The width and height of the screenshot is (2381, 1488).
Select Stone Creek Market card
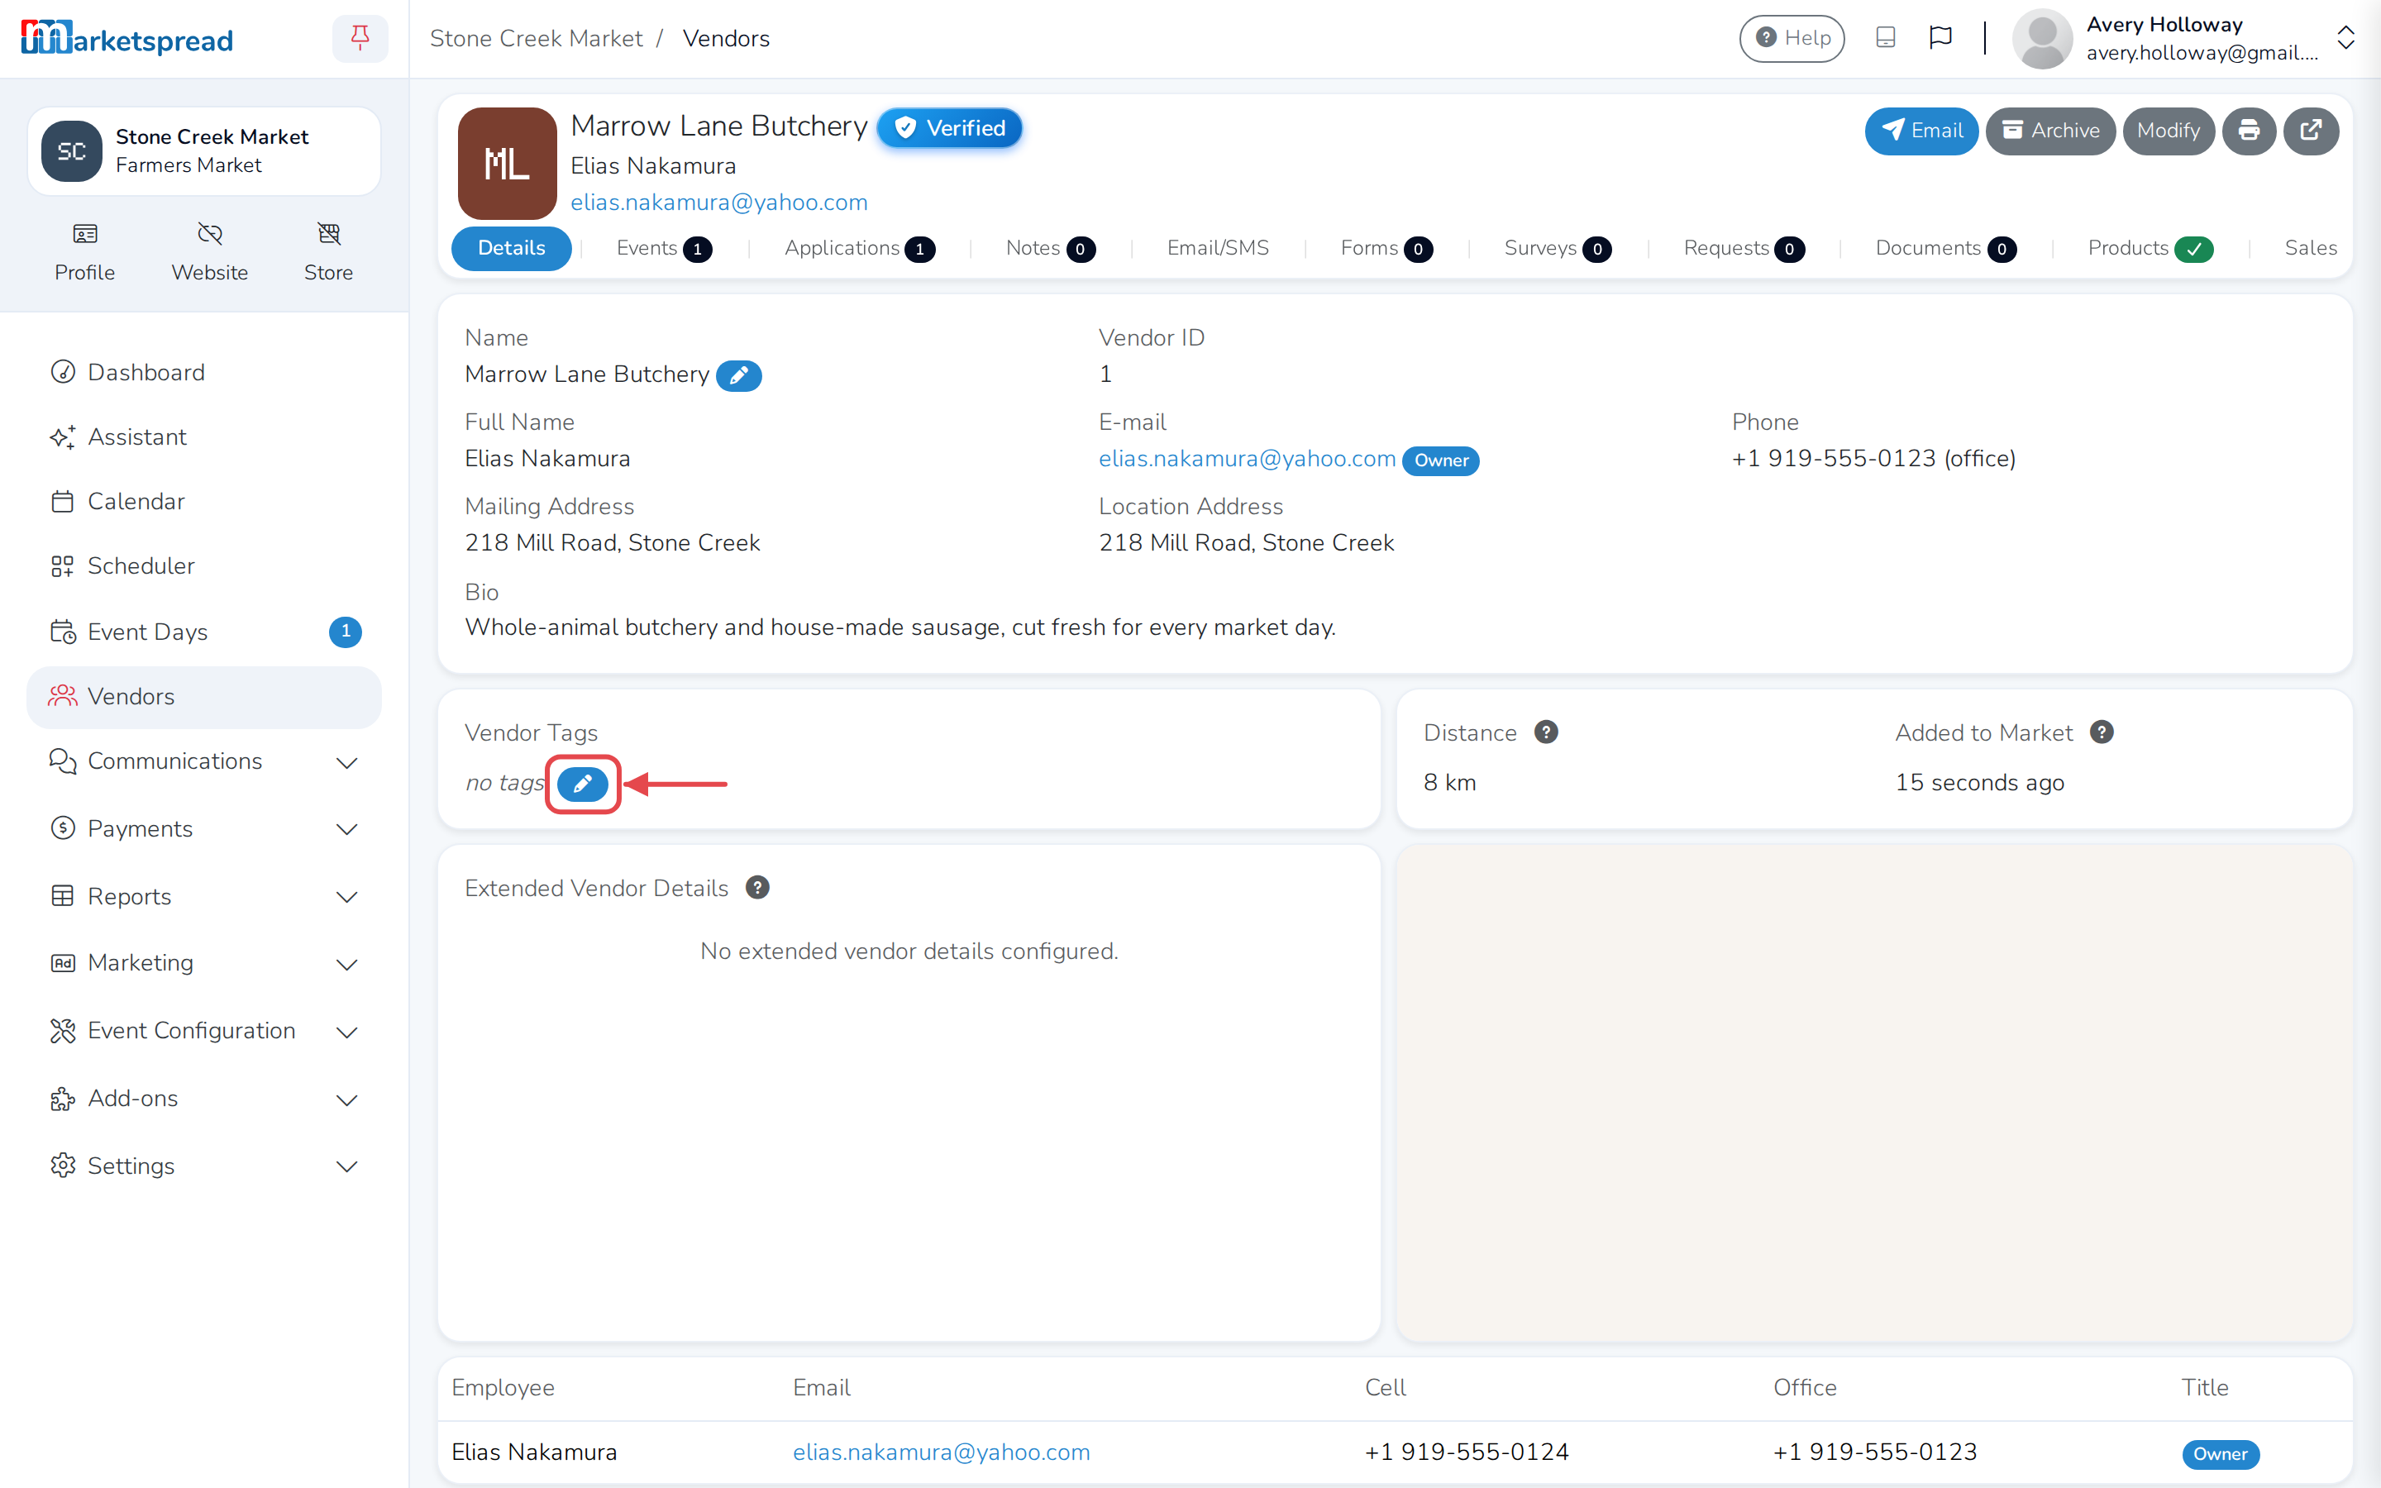(203, 151)
